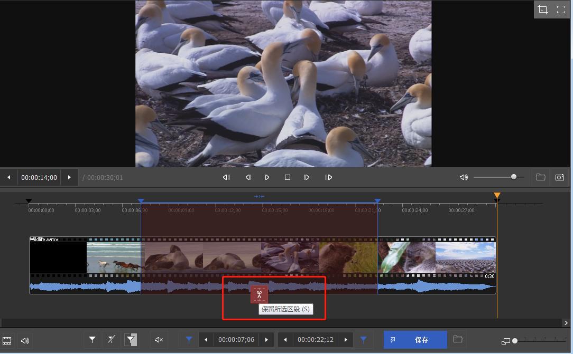The image size is (573, 354).
Task: Step current time 00:00:14;00 forward arrow
Action: 69,177
